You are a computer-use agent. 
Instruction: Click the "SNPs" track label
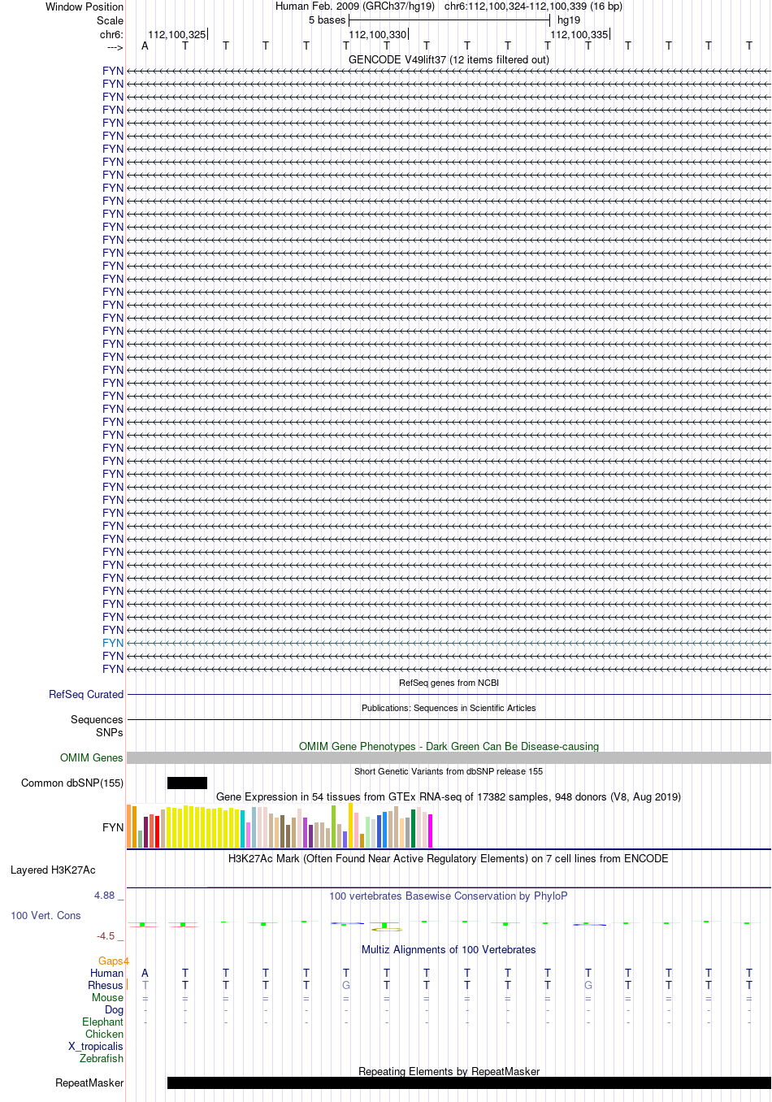[x=110, y=732]
